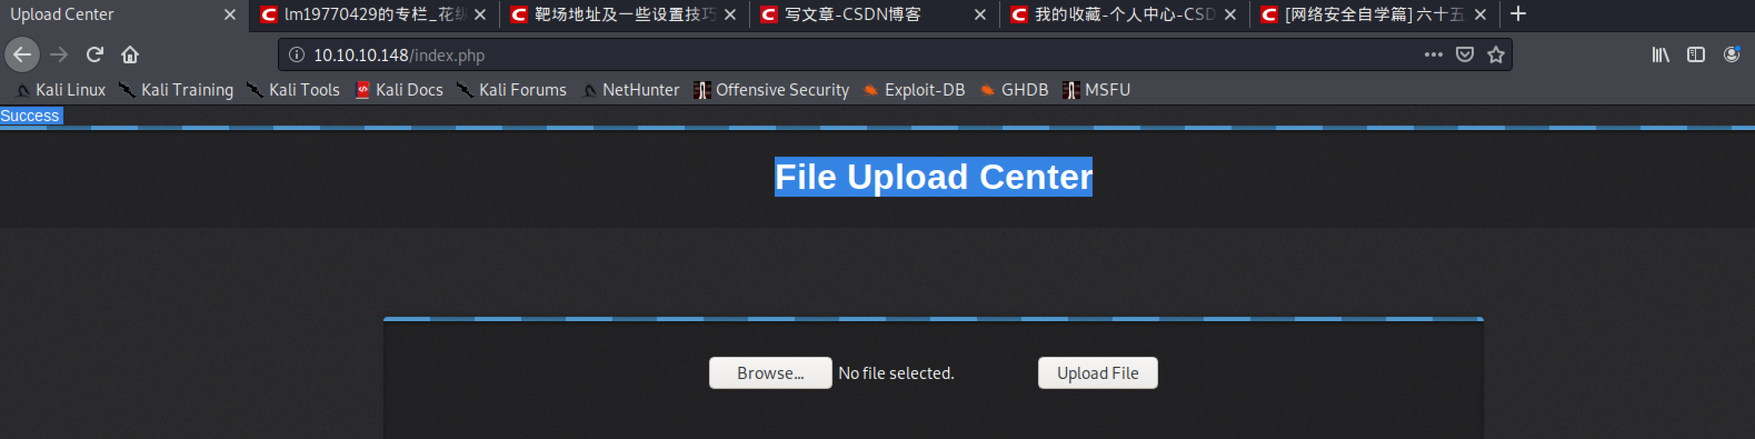Save page to Pocket
Screen dimensions: 1755x439
1465,54
